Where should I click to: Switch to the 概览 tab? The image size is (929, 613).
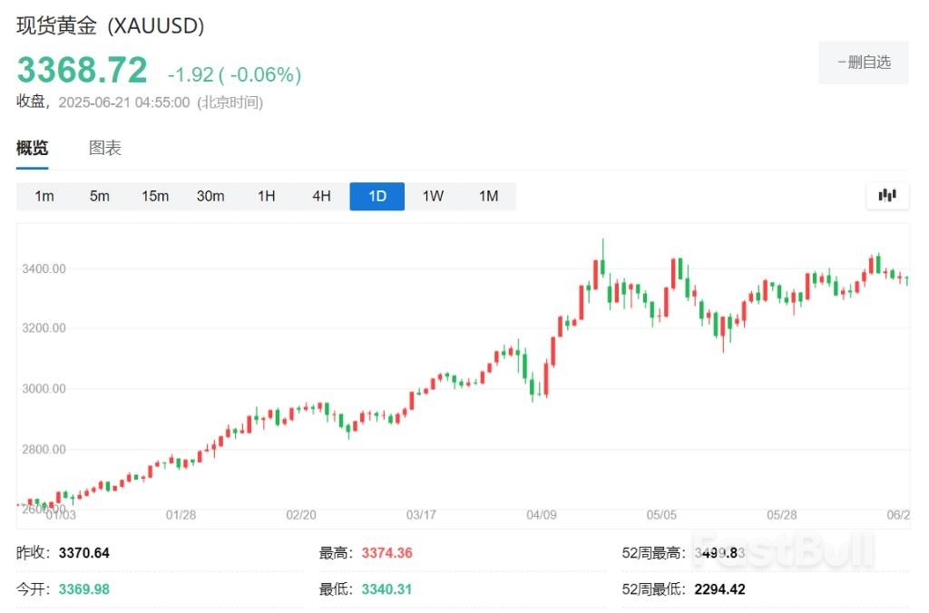pos(33,149)
